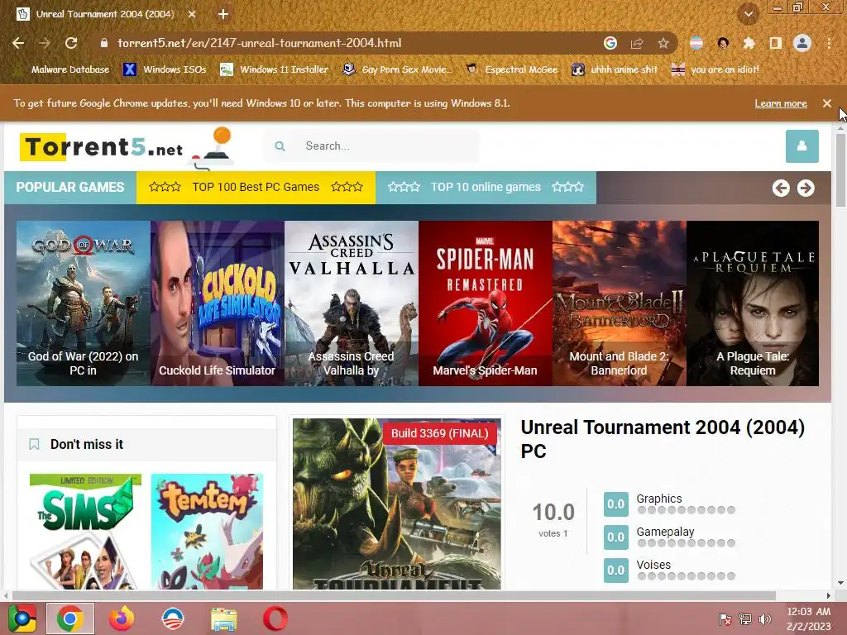Screen dimensions: 847x635
Task: Open the Chrome profile avatar
Action: [x=802, y=43]
